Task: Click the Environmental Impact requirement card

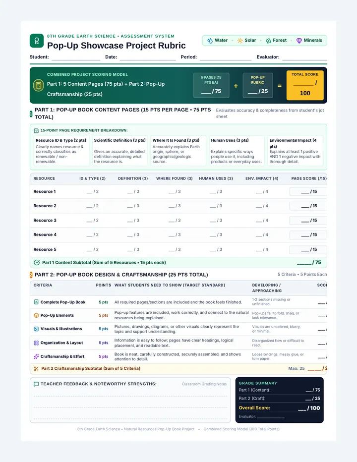Action: pos(295,151)
